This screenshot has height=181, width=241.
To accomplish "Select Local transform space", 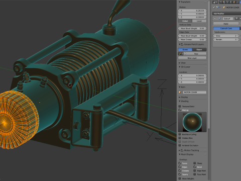I will point(199,21).
